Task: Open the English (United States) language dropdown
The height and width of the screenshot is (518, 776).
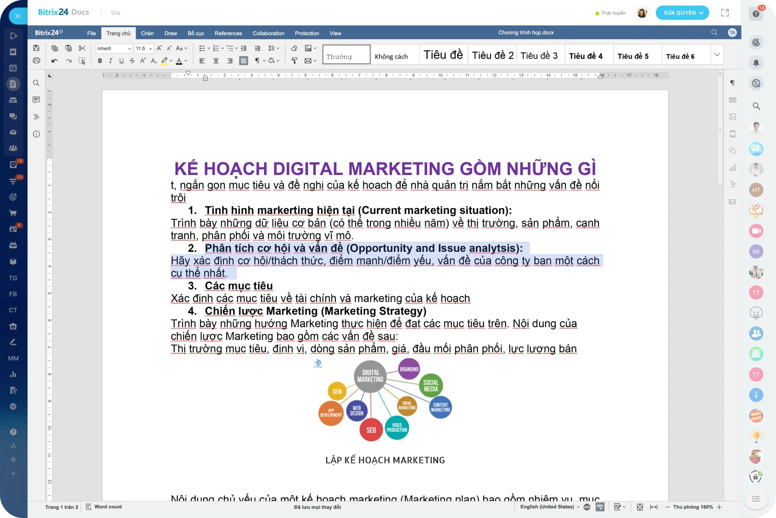Action: [550, 507]
